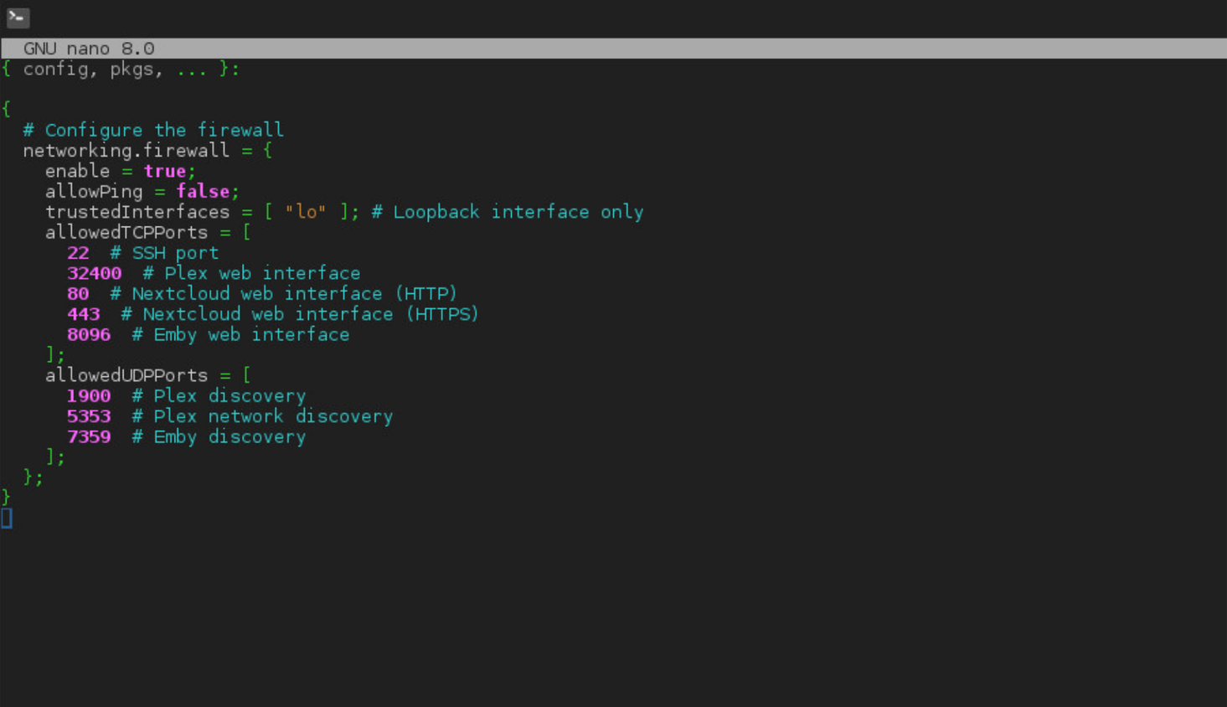Click on port number 22 in the TCP list

click(x=78, y=253)
